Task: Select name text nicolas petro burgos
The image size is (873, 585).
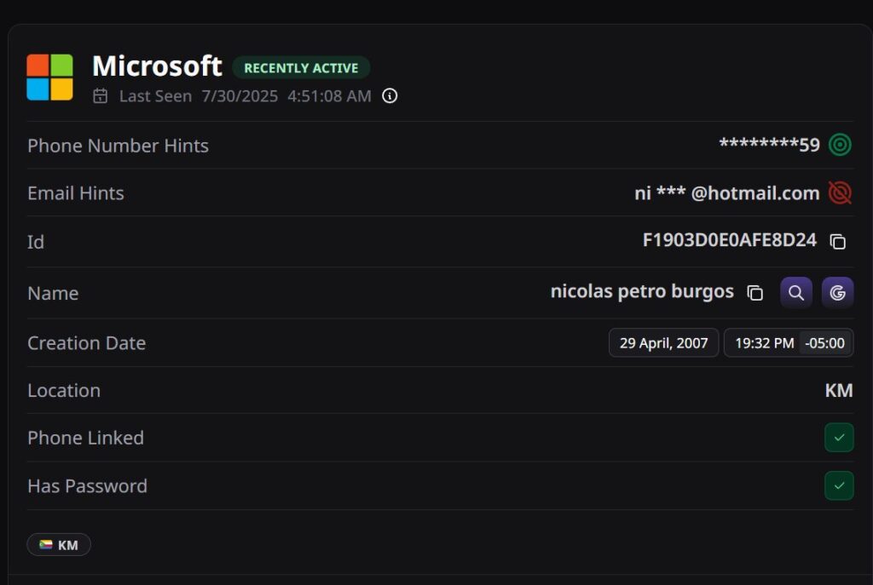Action: (642, 291)
